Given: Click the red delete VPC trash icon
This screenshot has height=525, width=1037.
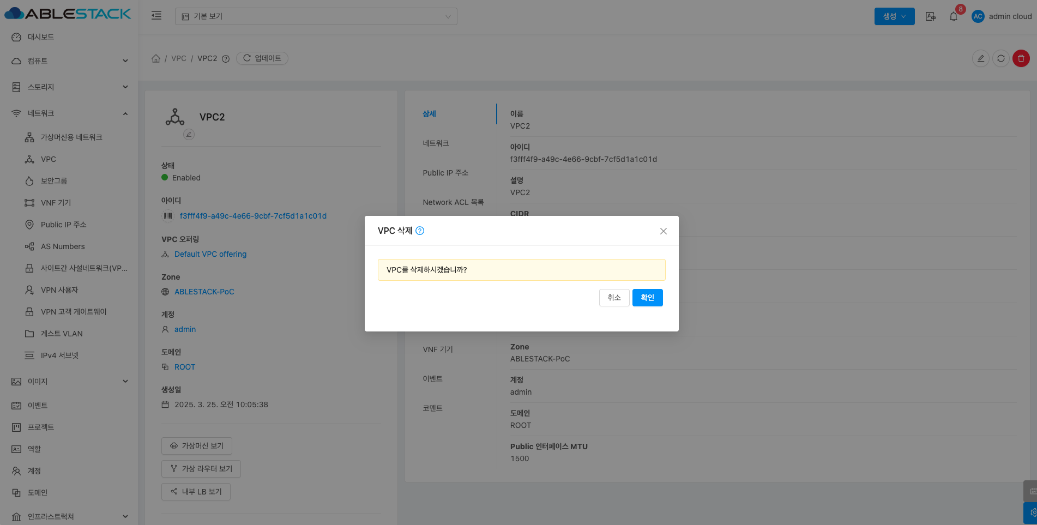Looking at the screenshot, I should 1021,58.
